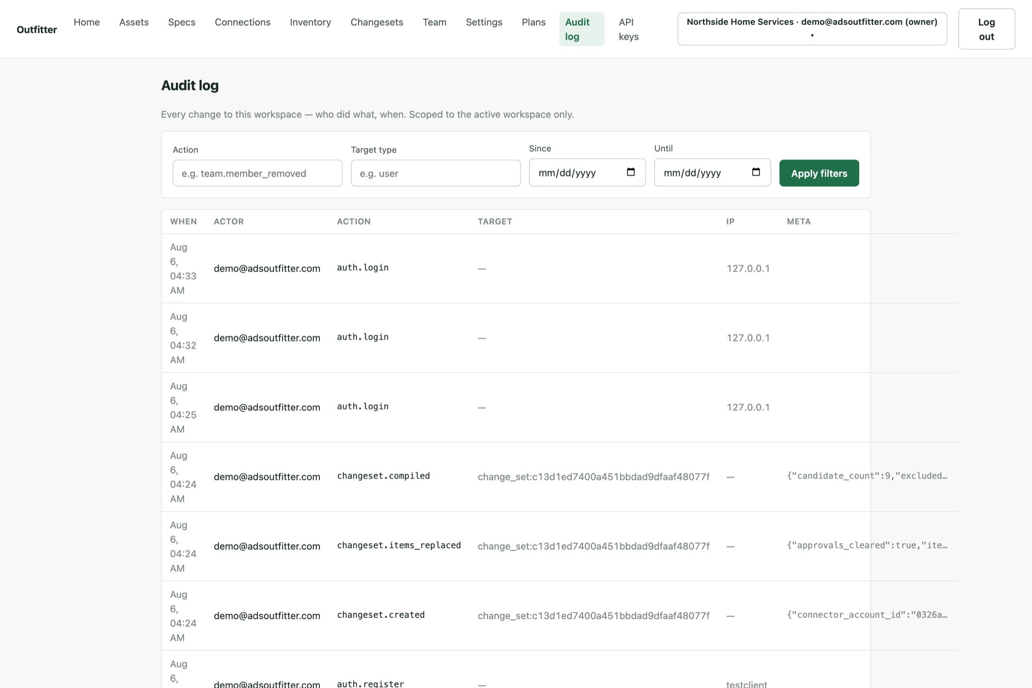Click the TARGET column header

tap(495, 221)
